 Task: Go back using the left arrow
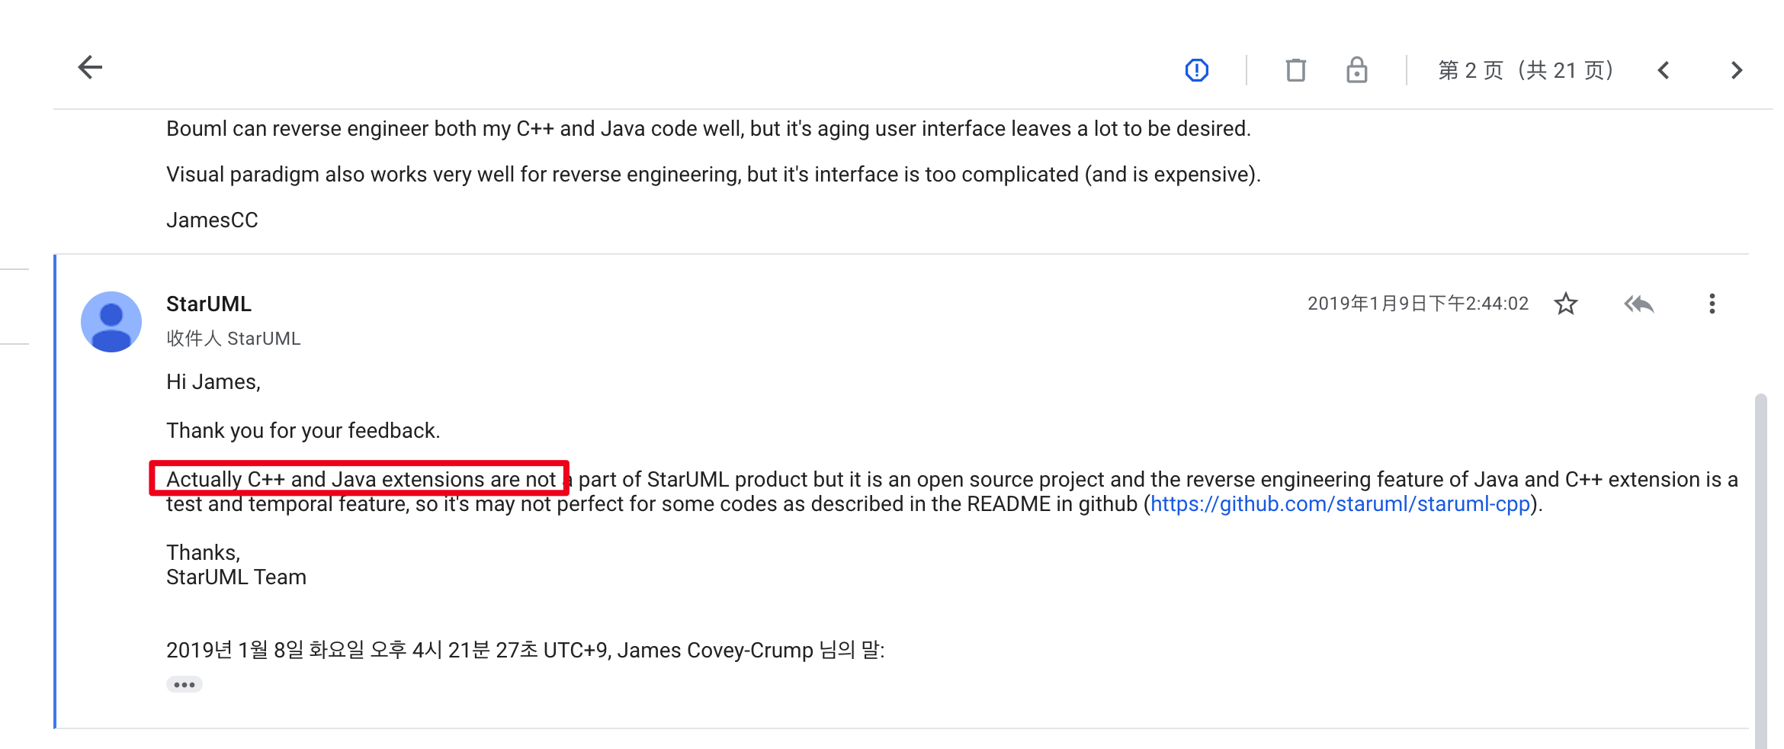point(90,68)
